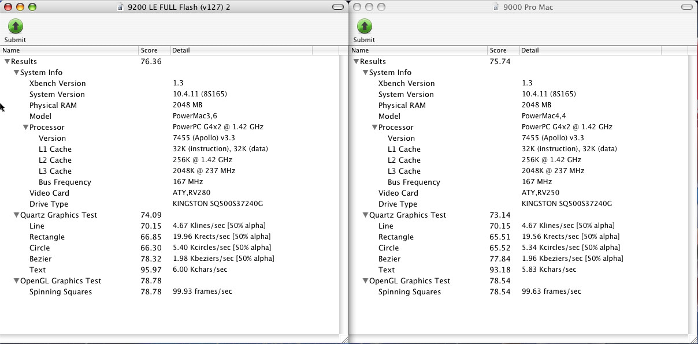
Task: Select Bezier row scoring 78.32
Action: coord(170,259)
